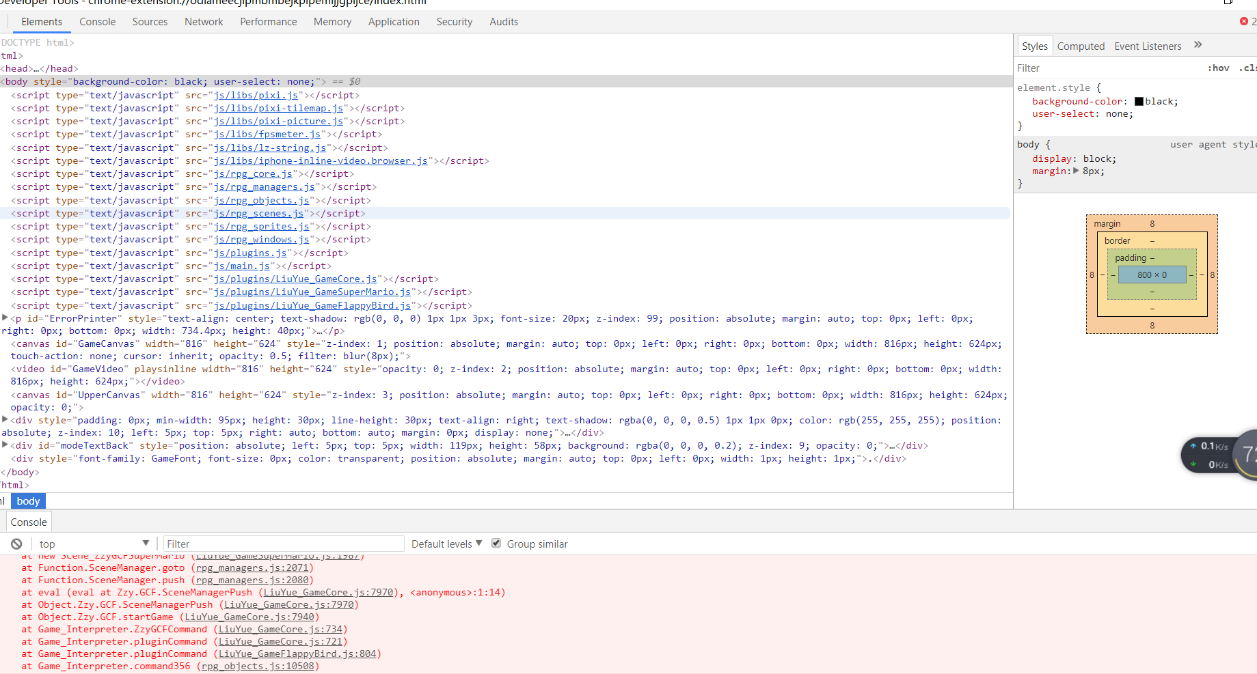The width and height of the screenshot is (1257, 674).
Task: Expand the modeTextBack div node
Action: coord(5,445)
